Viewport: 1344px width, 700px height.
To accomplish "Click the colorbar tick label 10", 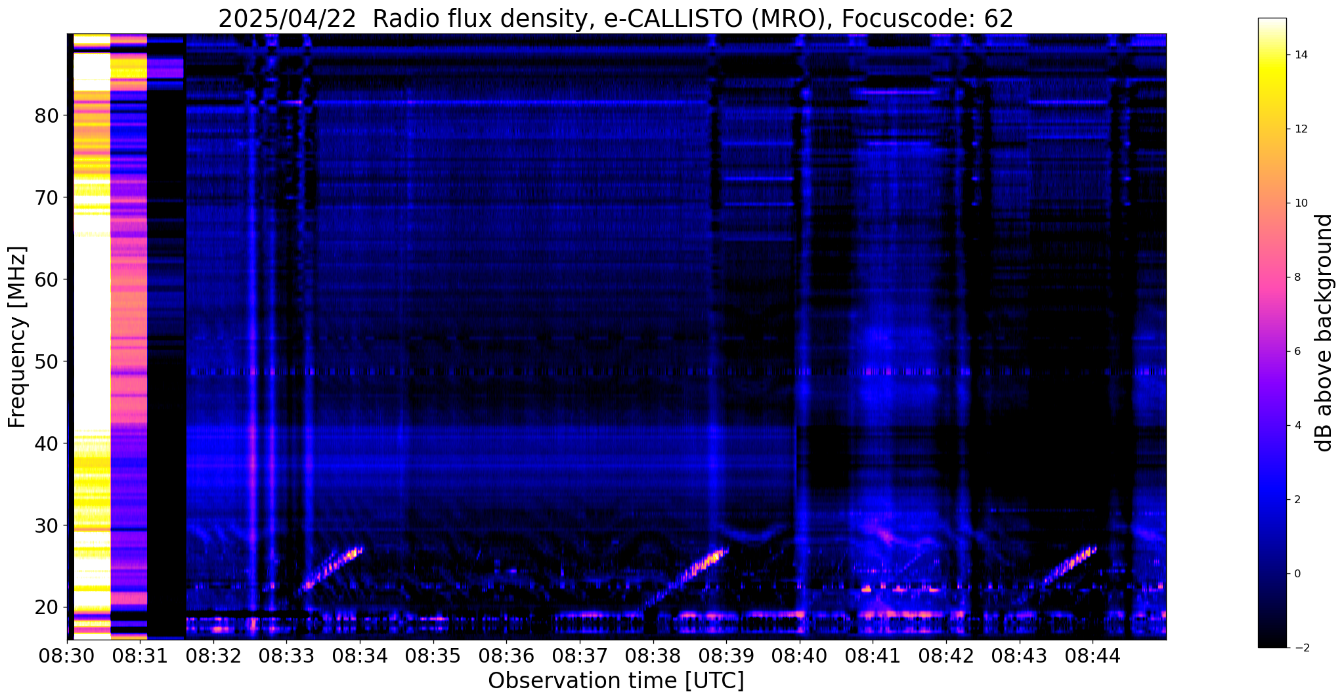I will 1300,203.
